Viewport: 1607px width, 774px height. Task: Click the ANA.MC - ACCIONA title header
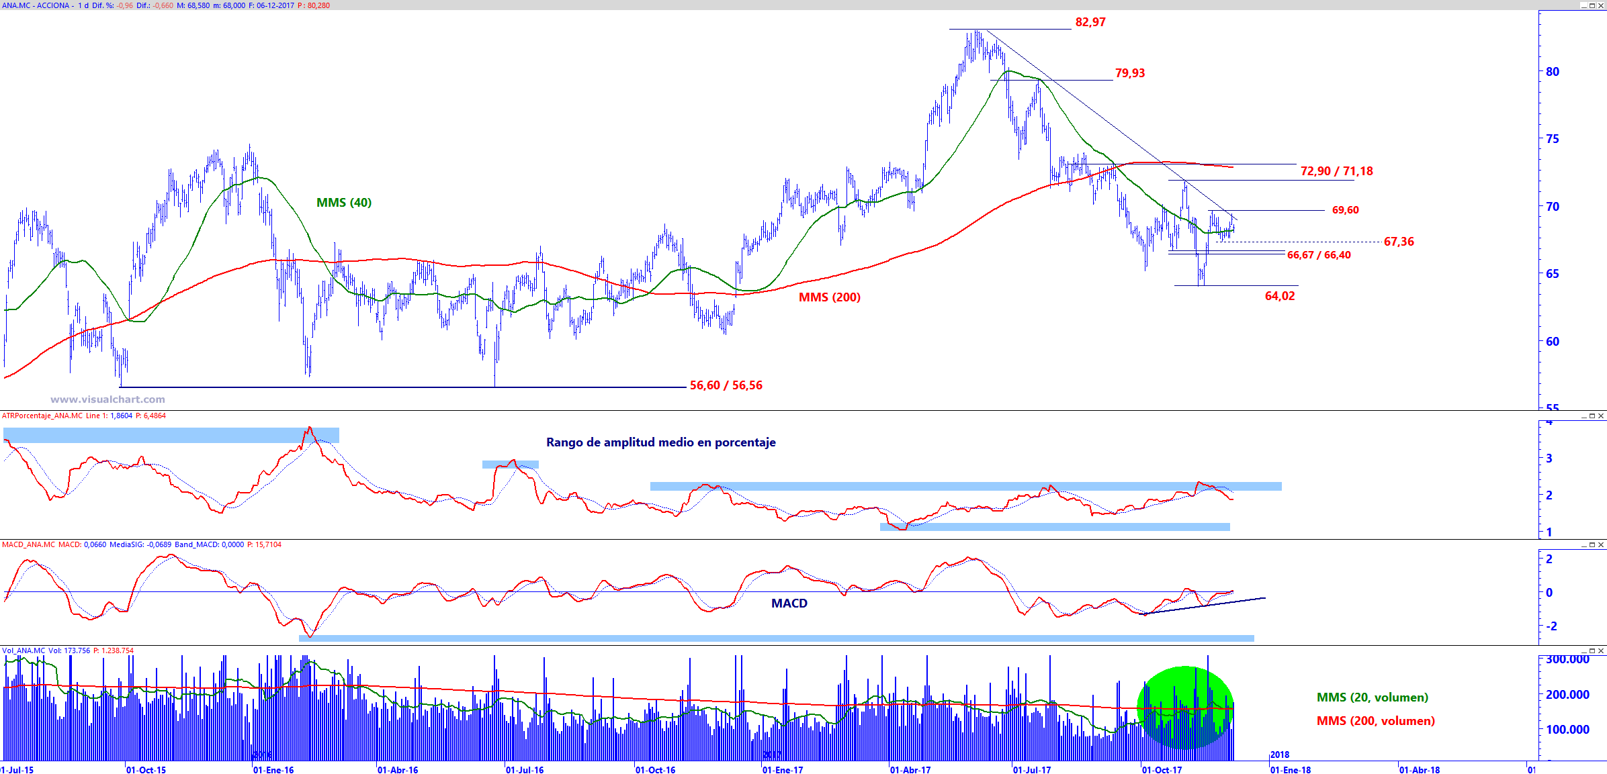37,5
